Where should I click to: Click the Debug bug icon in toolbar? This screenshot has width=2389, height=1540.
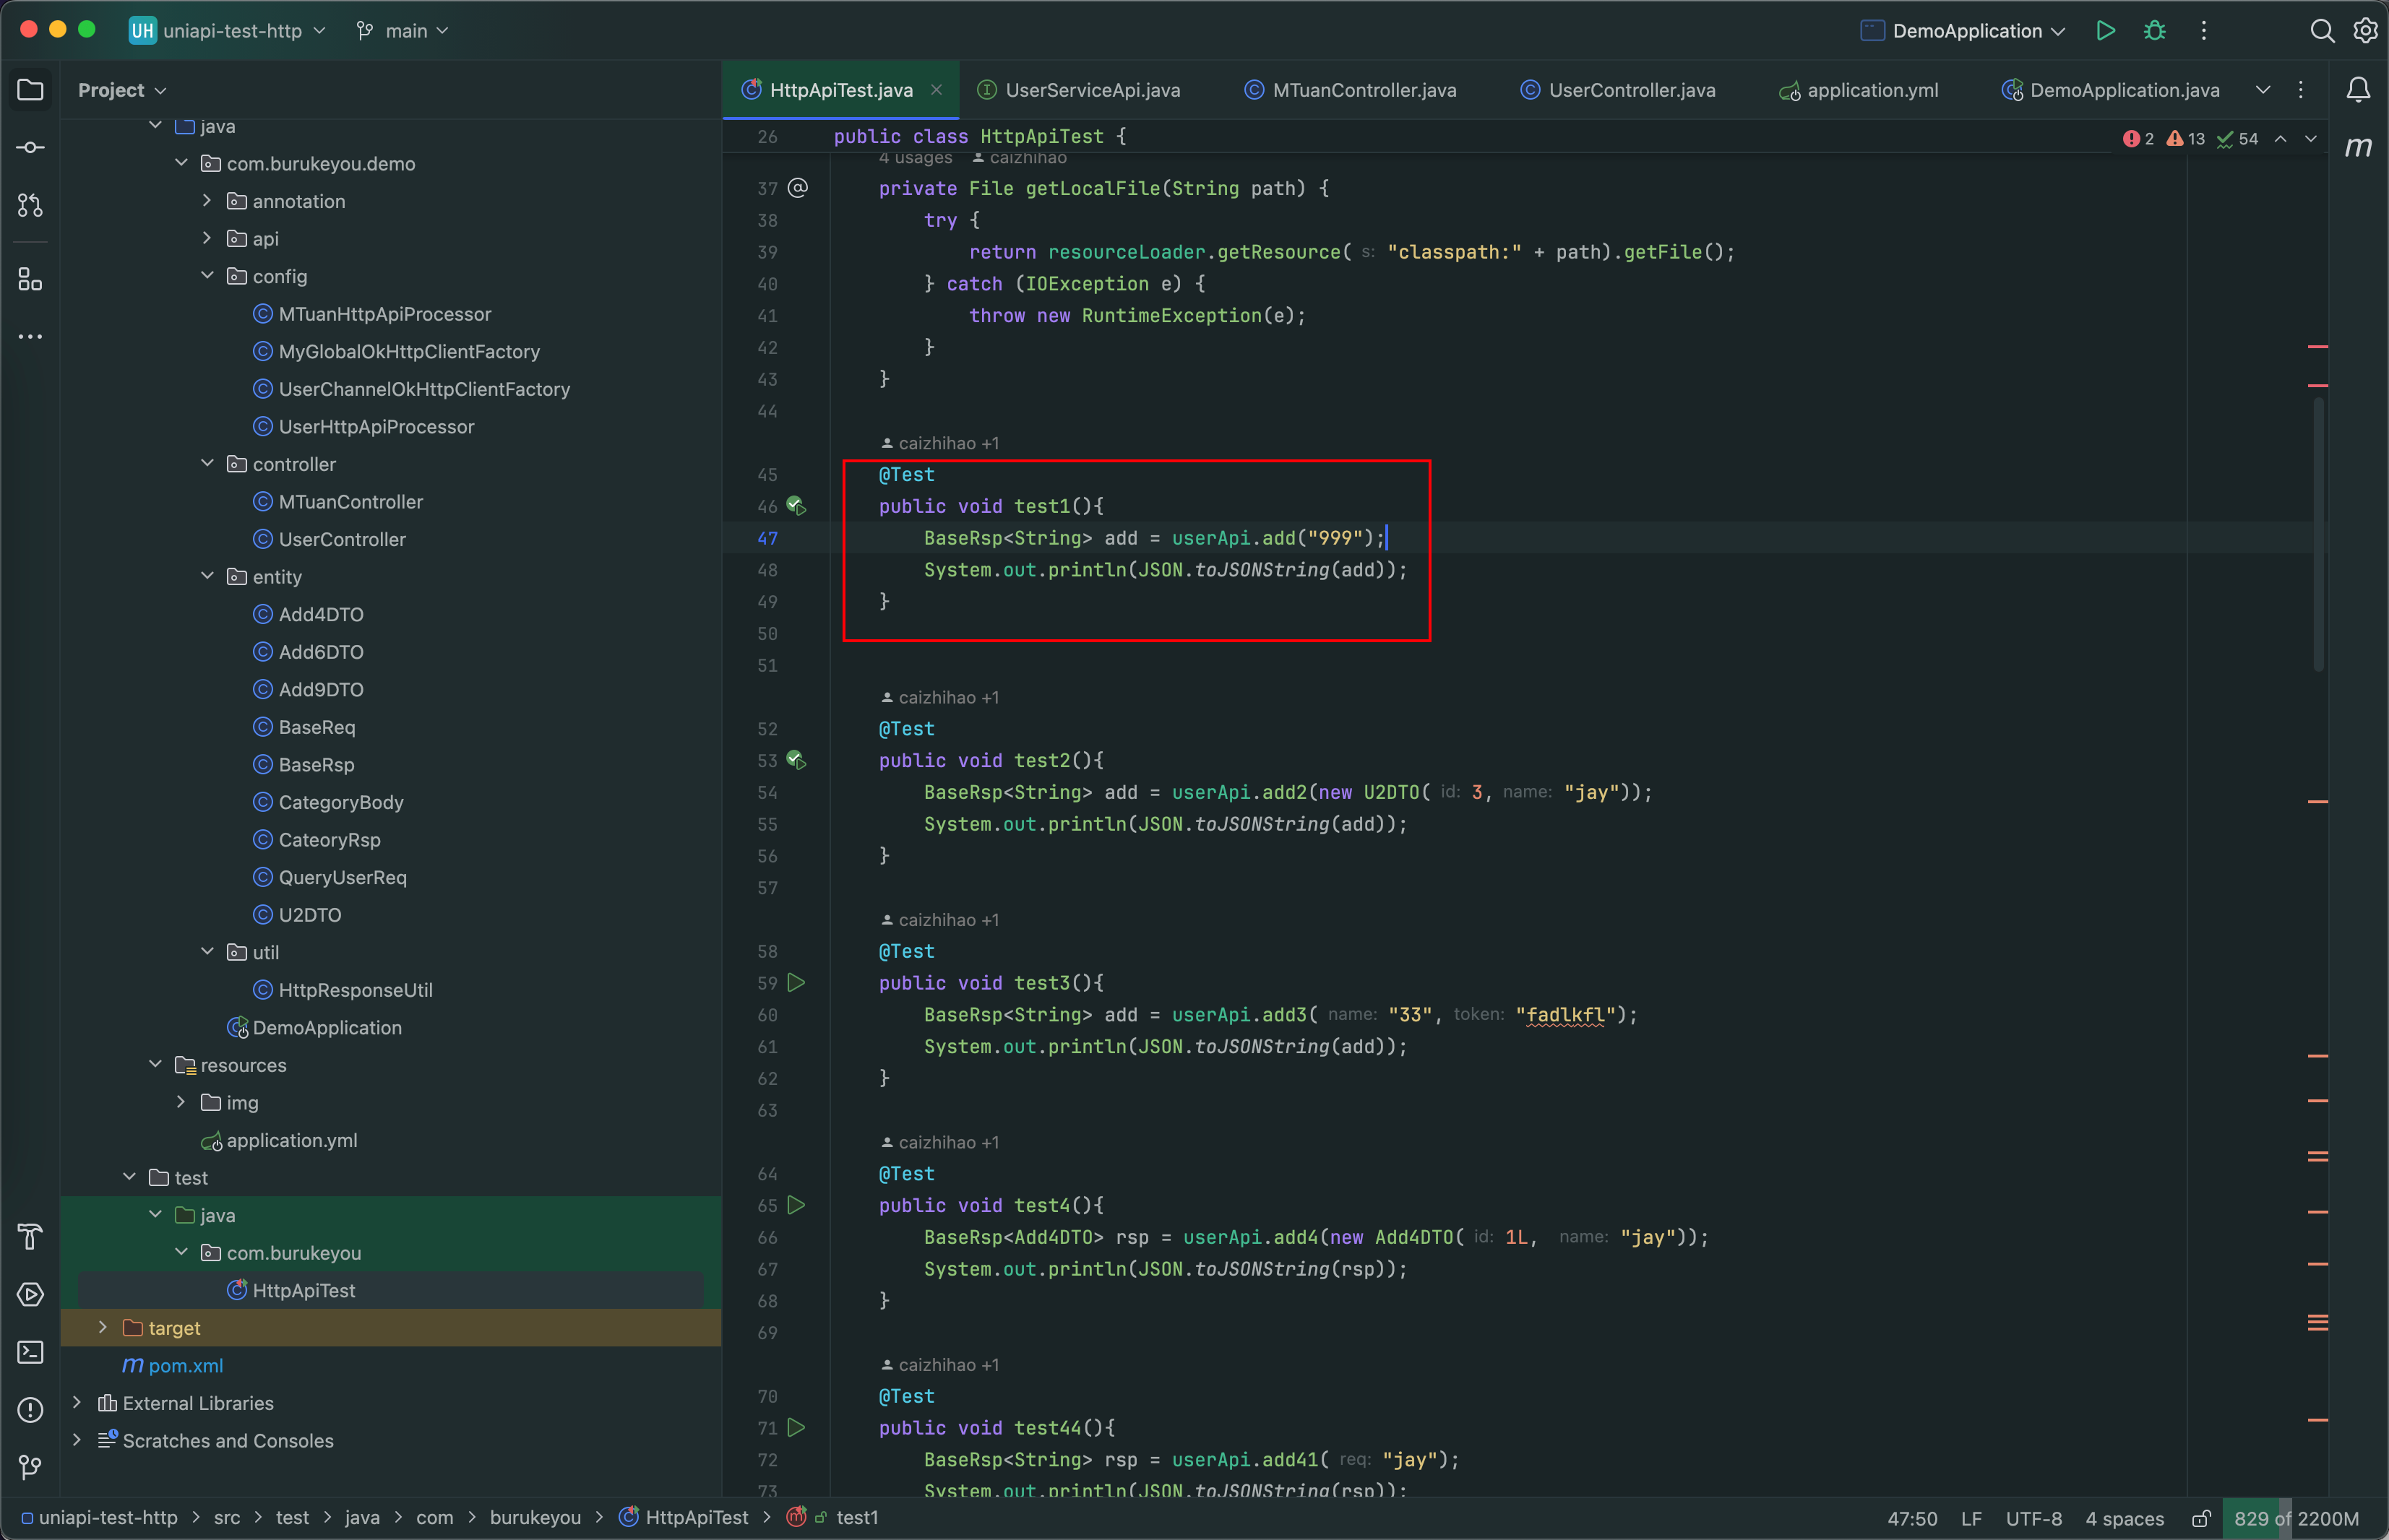tap(2154, 31)
